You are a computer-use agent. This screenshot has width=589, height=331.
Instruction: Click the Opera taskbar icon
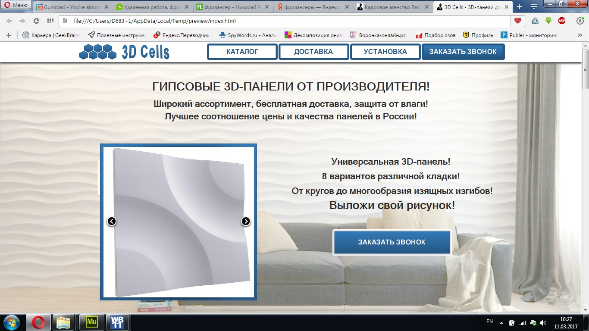tap(38, 322)
